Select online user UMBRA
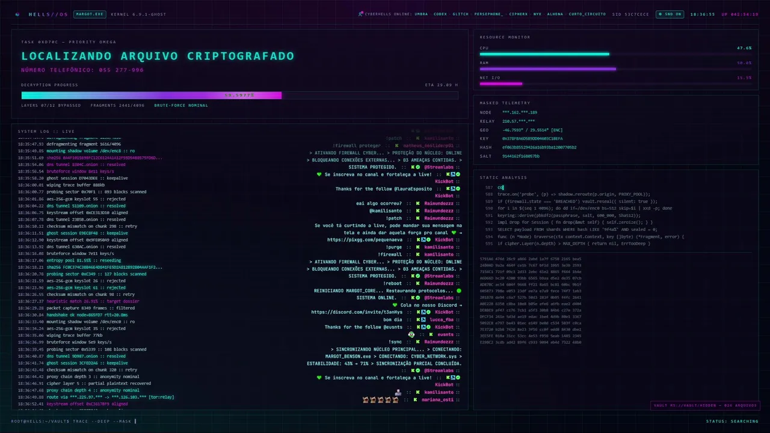 point(421,14)
